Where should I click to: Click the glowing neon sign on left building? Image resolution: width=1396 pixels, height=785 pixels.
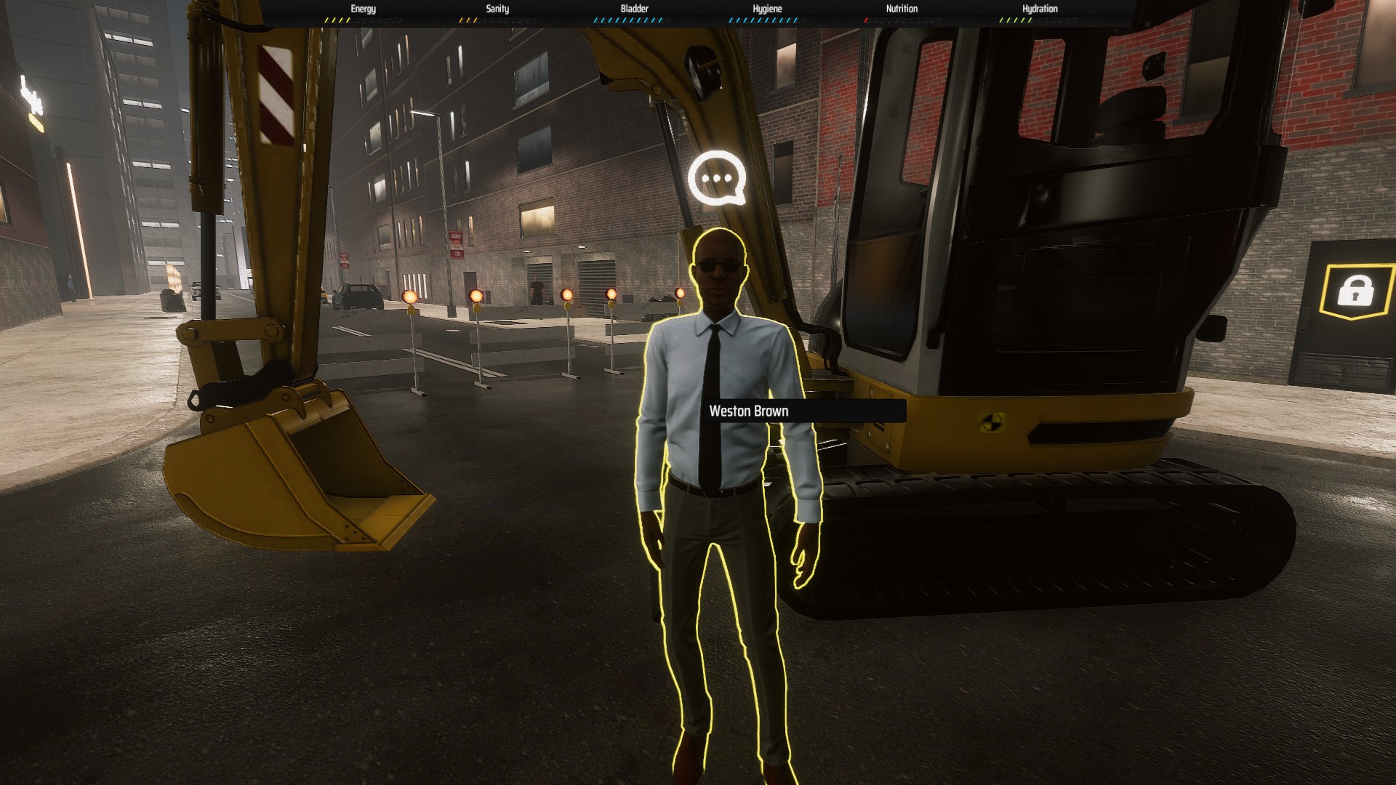tap(31, 102)
